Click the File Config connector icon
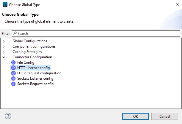This screenshot has width=182, height=124. 13,62
